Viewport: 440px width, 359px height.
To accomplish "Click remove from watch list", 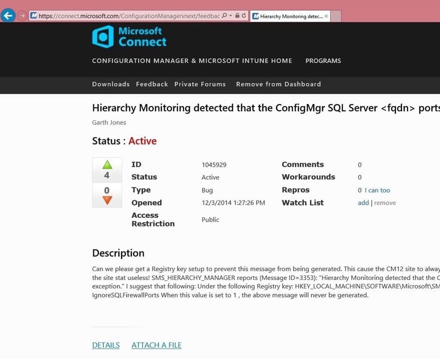I will coord(385,203).
